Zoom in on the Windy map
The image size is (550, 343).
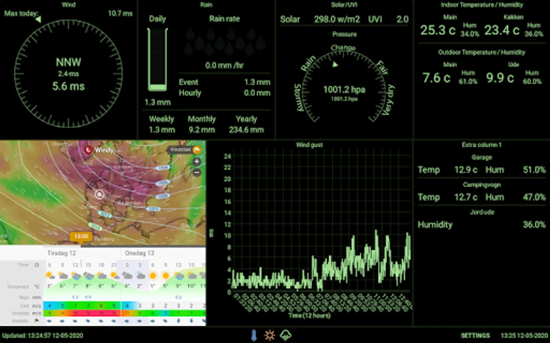point(197,162)
